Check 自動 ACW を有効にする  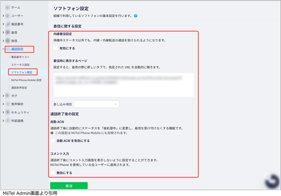pyautogui.click(x=52, y=140)
